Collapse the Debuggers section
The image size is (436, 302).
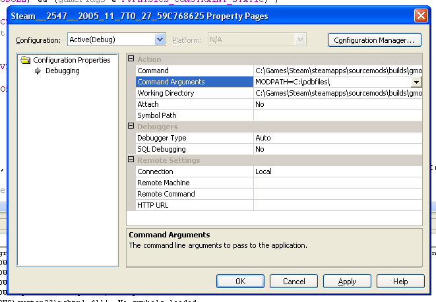coord(131,126)
